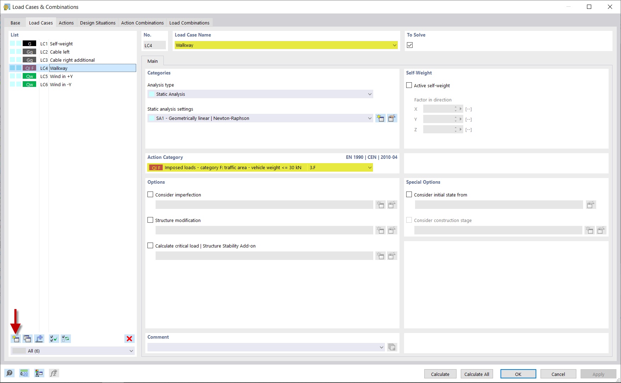Click edit structure modification icon in its row
Screen dimensions: 621x383
tap(392, 230)
